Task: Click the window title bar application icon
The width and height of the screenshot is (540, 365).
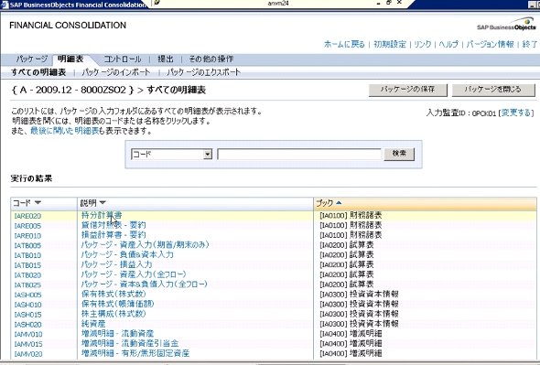Action: 5,5
